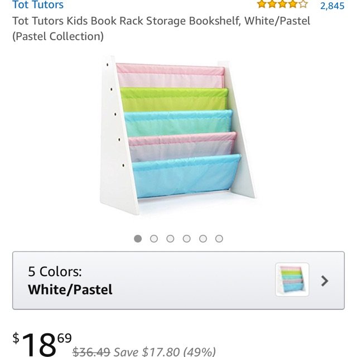
Task: Select the second image carousel dot
Action: [154, 239]
